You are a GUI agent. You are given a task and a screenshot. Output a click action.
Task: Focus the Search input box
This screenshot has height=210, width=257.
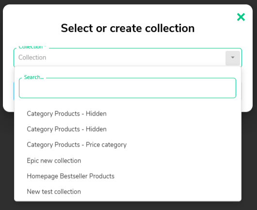[x=128, y=88]
